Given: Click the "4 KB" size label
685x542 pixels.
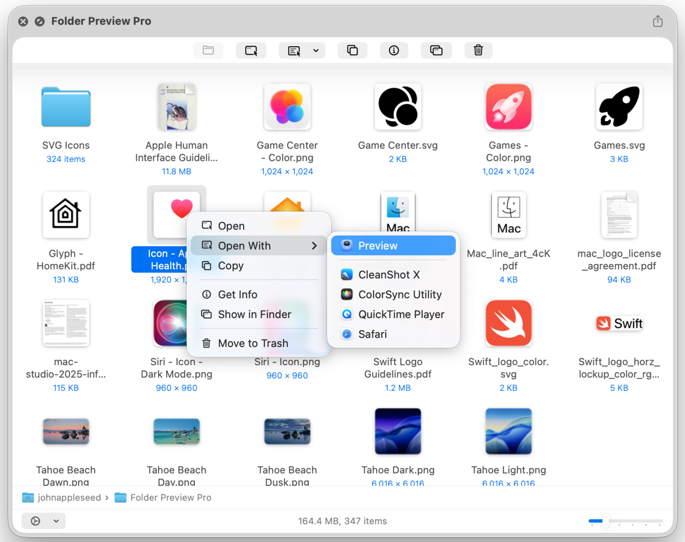Looking at the screenshot, I should click(x=509, y=280).
